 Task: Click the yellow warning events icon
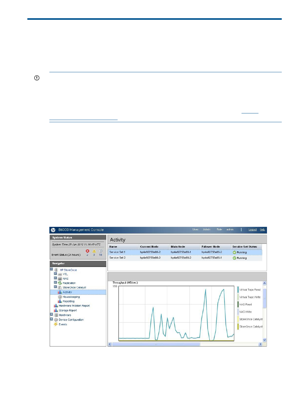click(x=94, y=251)
